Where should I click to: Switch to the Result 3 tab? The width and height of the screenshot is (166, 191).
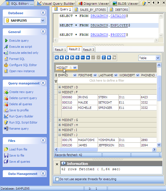tap(89, 50)
